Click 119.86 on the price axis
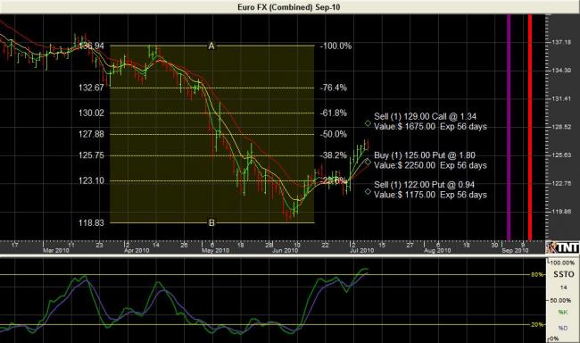 (561, 212)
